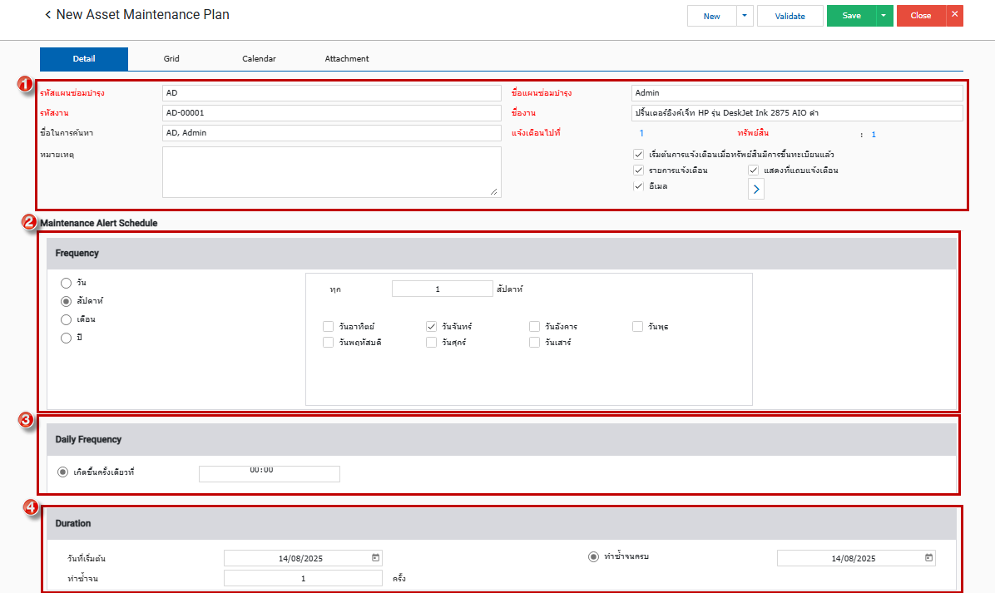Screen dimensions: 995x593
Task: Uncheck the วันจันทร์ (Monday) checkbox
Action: click(x=432, y=327)
